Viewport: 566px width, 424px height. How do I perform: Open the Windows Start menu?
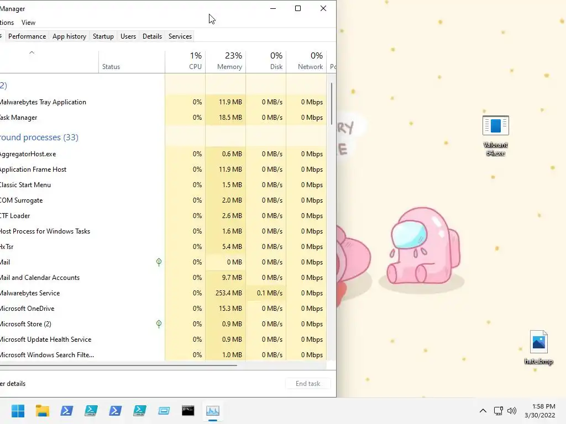pos(18,411)
